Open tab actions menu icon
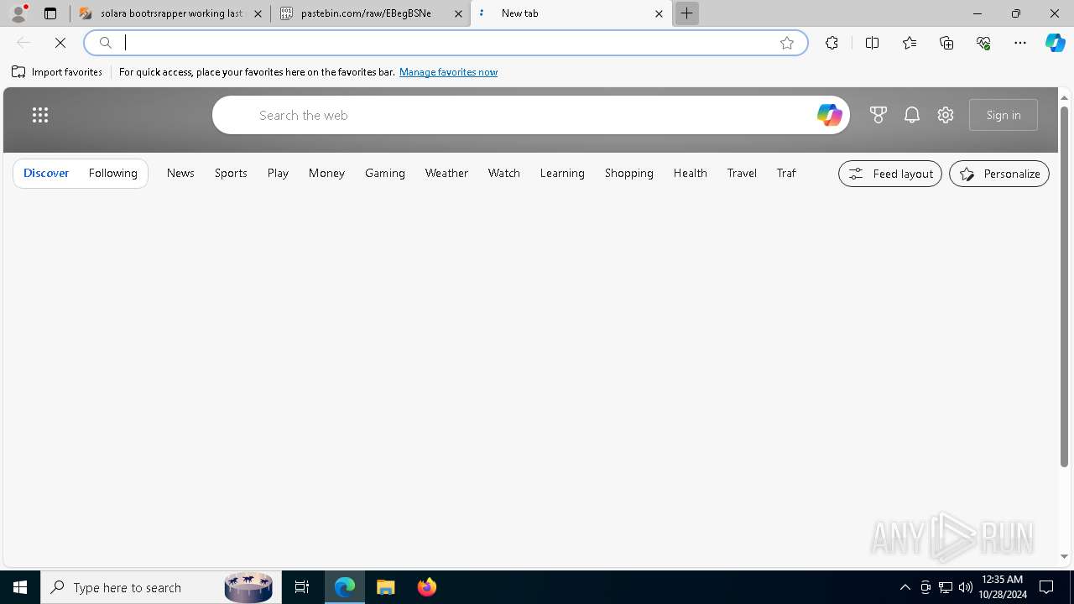Screen dimensions: 1074x604 click(x=50, y=13)
